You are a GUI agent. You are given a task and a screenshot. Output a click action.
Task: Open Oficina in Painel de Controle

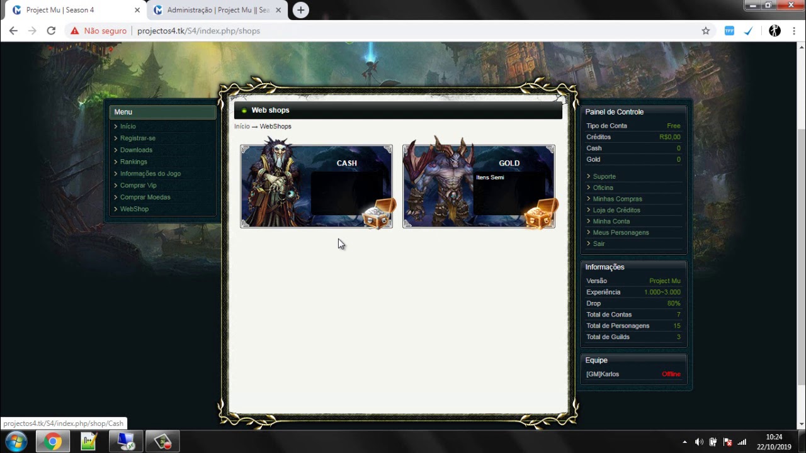point(603,188)
